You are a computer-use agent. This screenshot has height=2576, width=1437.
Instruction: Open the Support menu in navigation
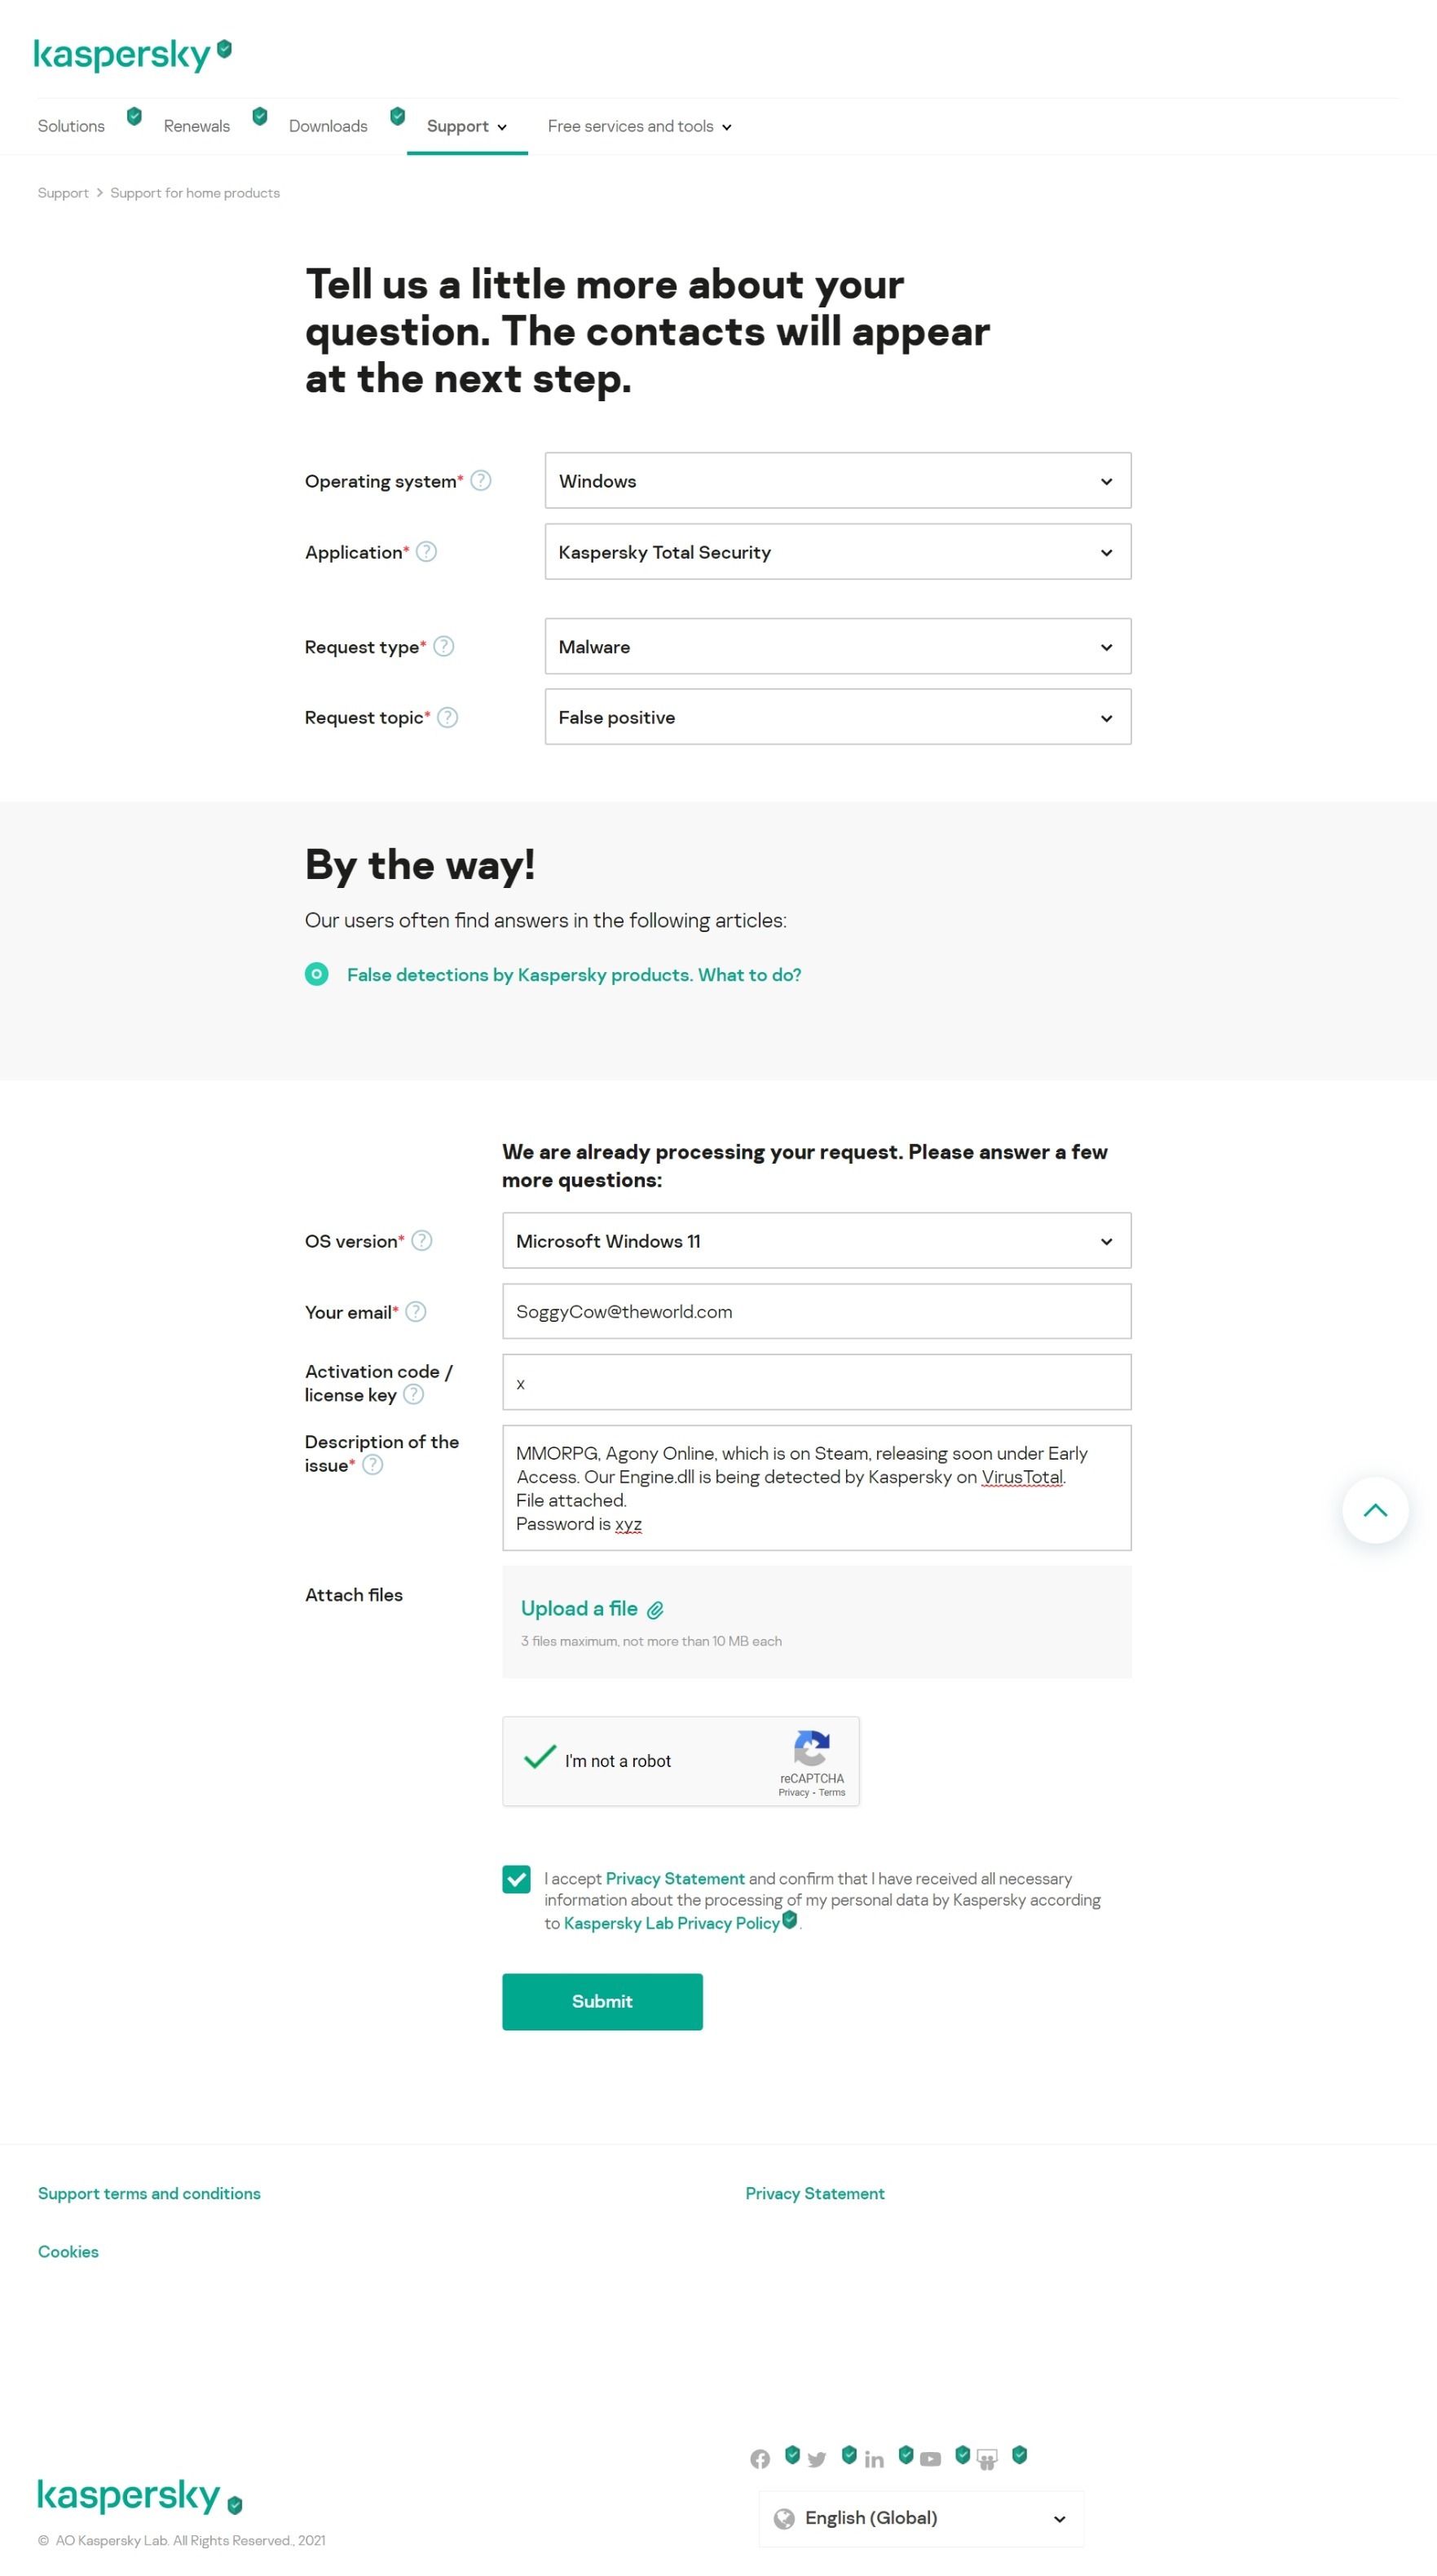pos(465,126)
